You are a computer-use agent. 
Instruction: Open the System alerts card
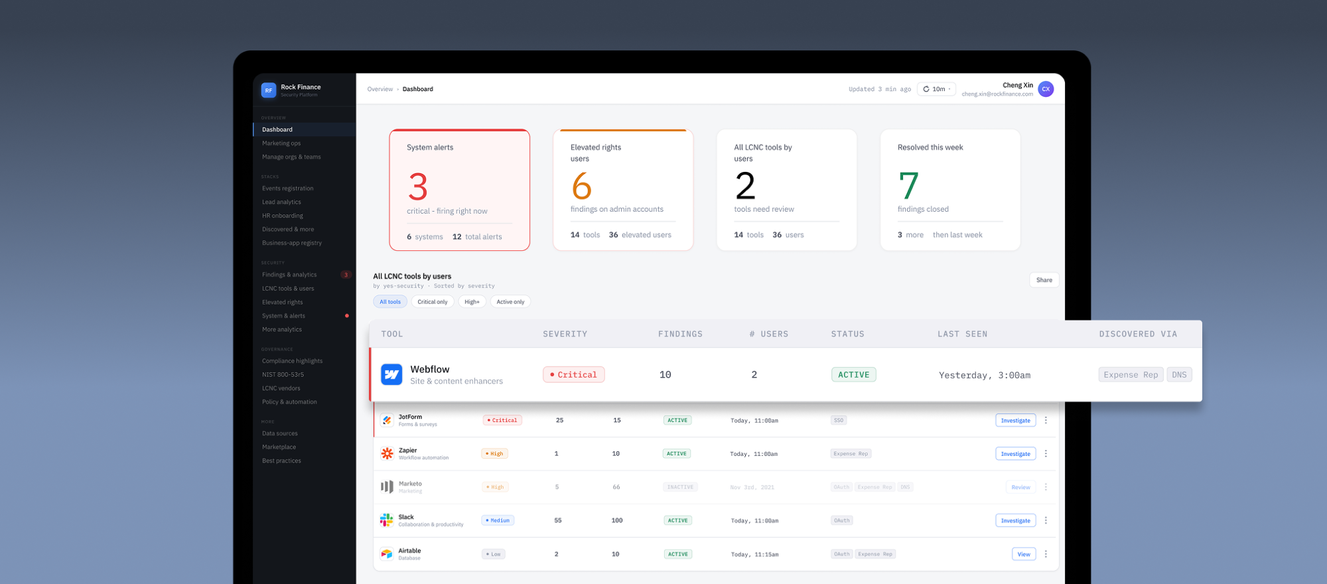(x=460, y=190)
